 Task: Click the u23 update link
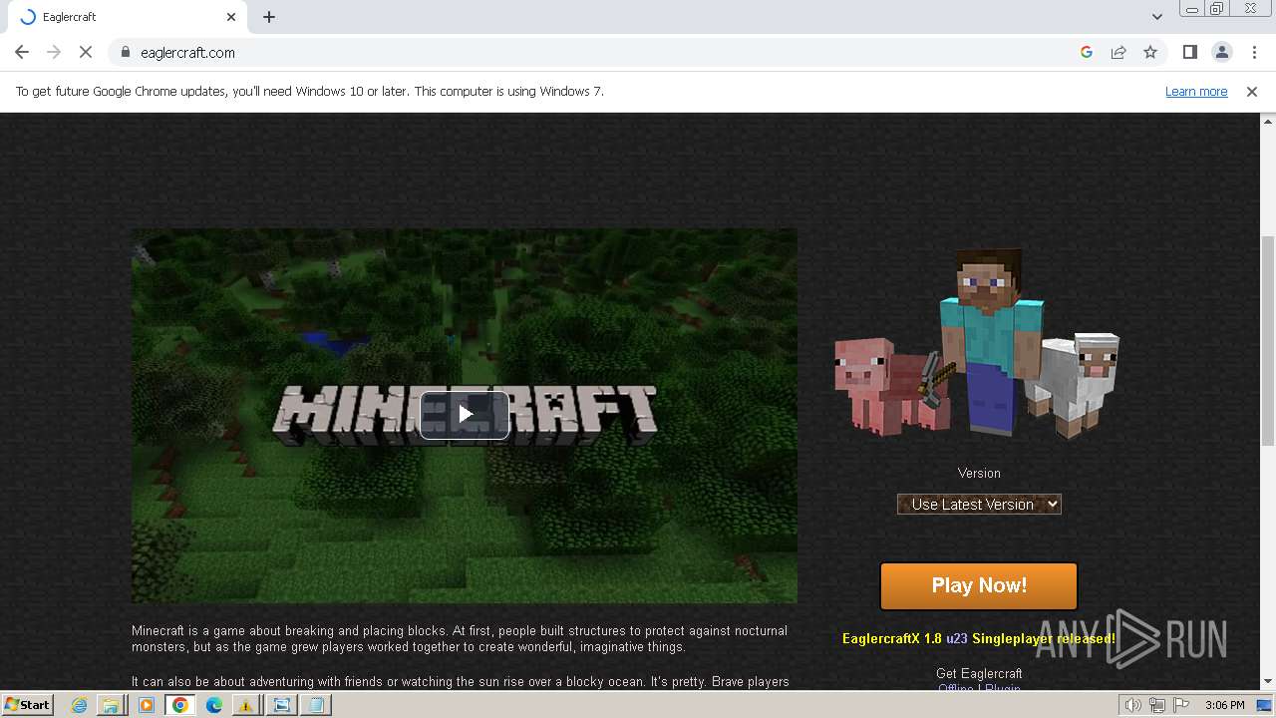957,638
